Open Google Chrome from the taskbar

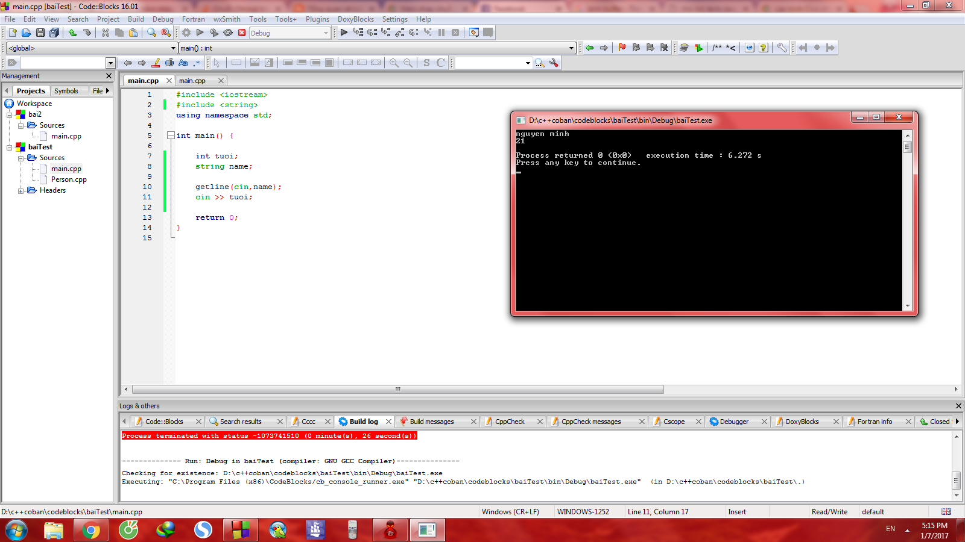click(91, 530)
